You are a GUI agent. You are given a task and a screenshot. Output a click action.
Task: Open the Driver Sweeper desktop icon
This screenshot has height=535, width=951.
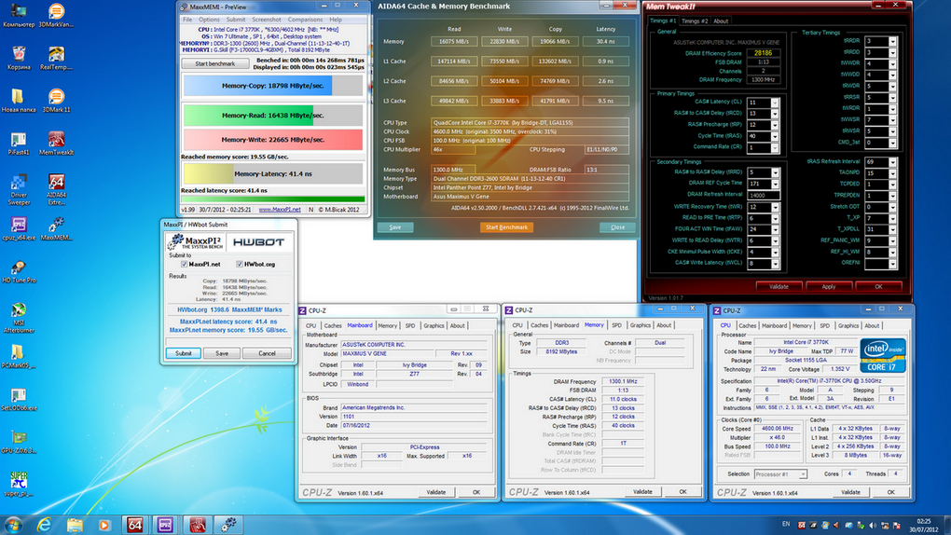(19, 189)
